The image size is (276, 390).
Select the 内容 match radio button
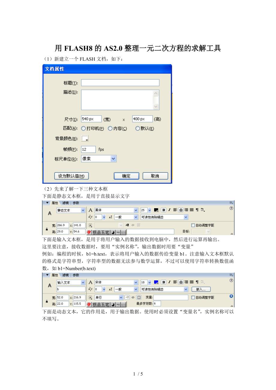pos(110,128)
